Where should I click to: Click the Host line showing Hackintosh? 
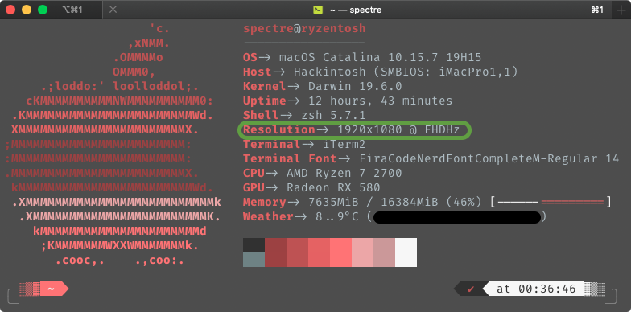380,72
